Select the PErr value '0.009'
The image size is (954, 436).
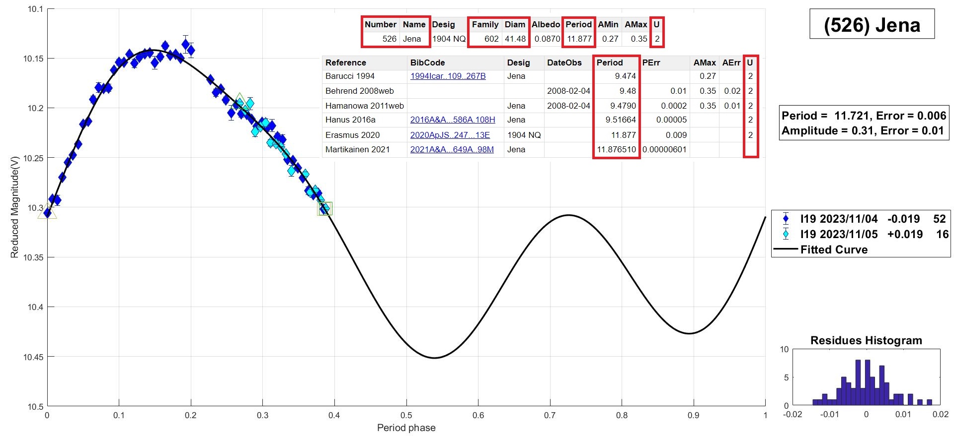coord(676,135)
